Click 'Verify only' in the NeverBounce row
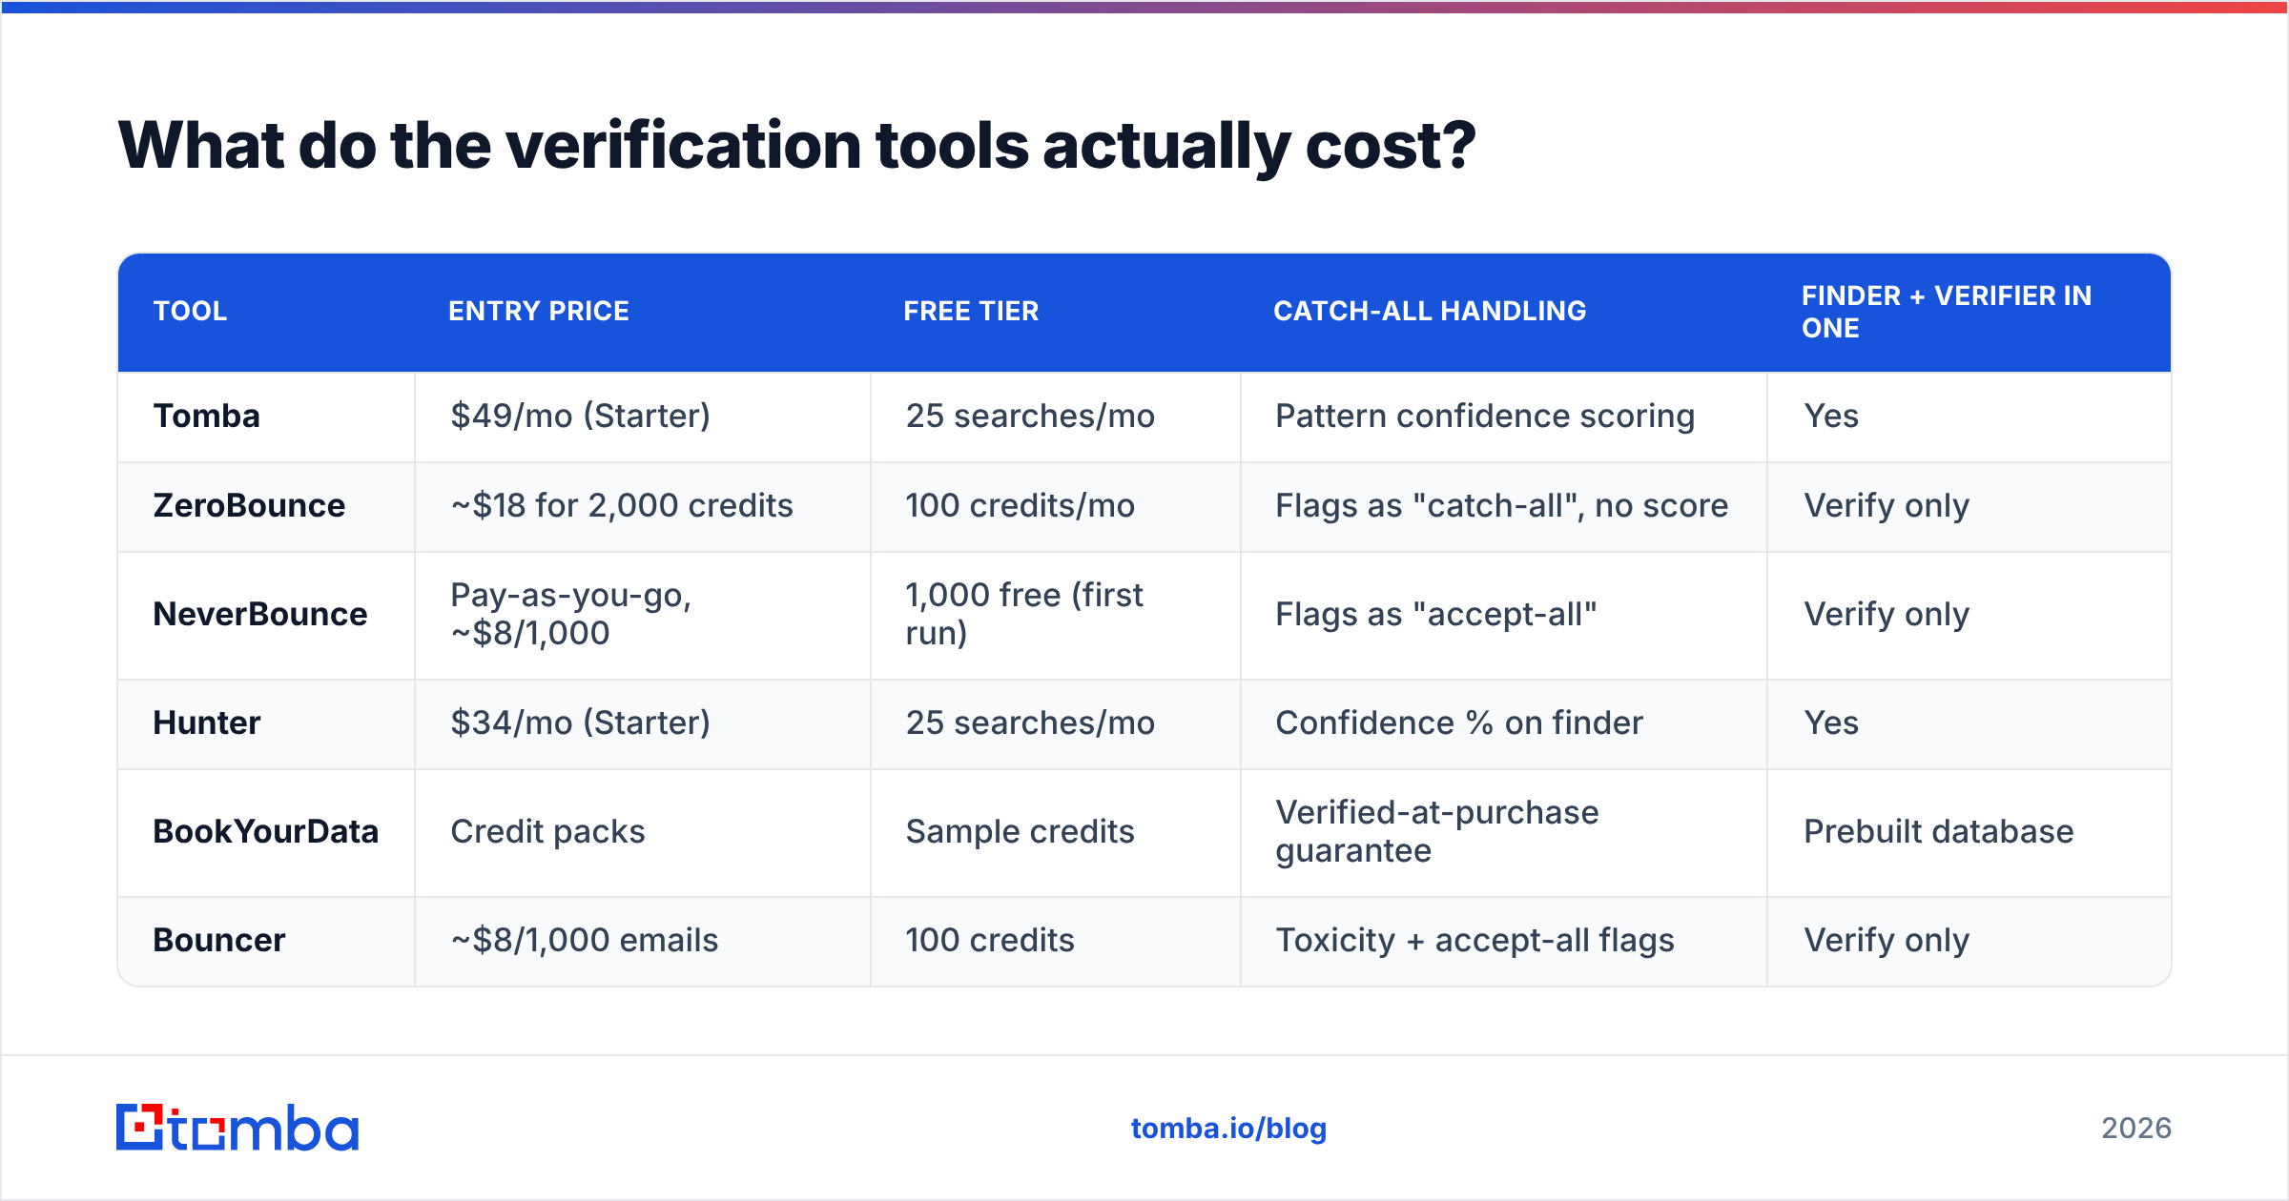This screenshot has width=2289, height=1201. click(1887, 615)
